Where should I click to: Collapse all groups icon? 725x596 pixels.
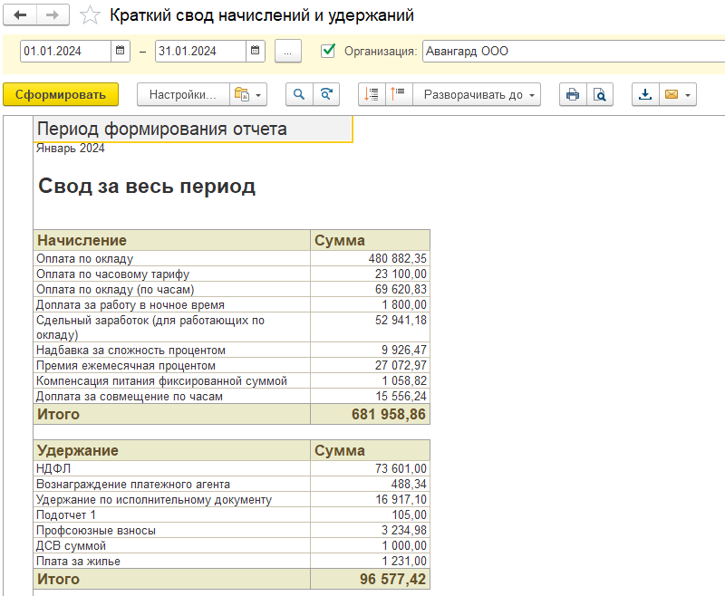tap(398, 95)
